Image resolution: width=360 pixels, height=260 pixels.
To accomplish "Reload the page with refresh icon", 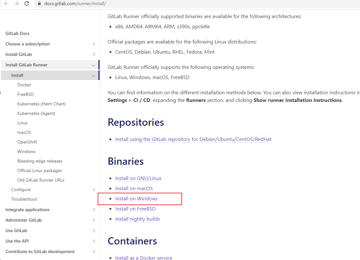I will tap(27, 3).
